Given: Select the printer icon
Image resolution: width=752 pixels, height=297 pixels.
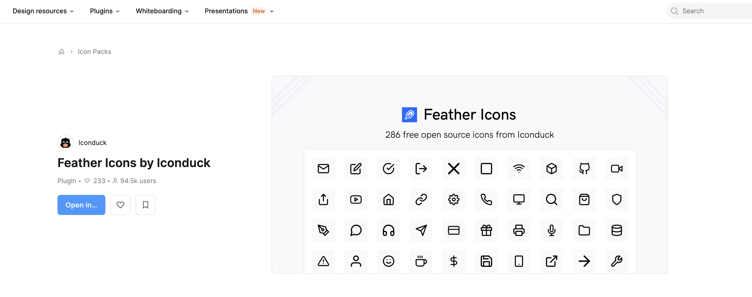Looking at the screenshot, I should (x=519, y=231).
